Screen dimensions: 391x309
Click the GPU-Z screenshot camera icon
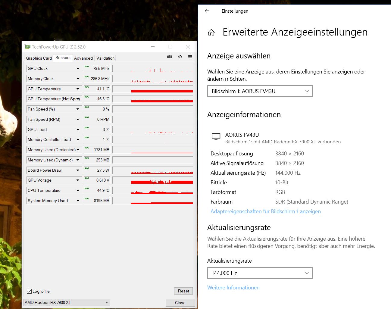tap(170, 57)
